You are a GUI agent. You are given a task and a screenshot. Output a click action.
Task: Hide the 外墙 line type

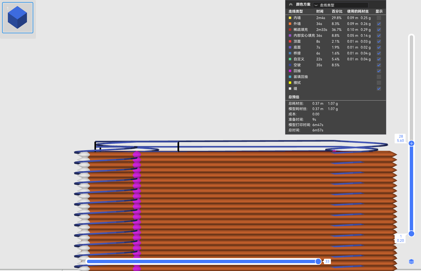tap(379, 24)
